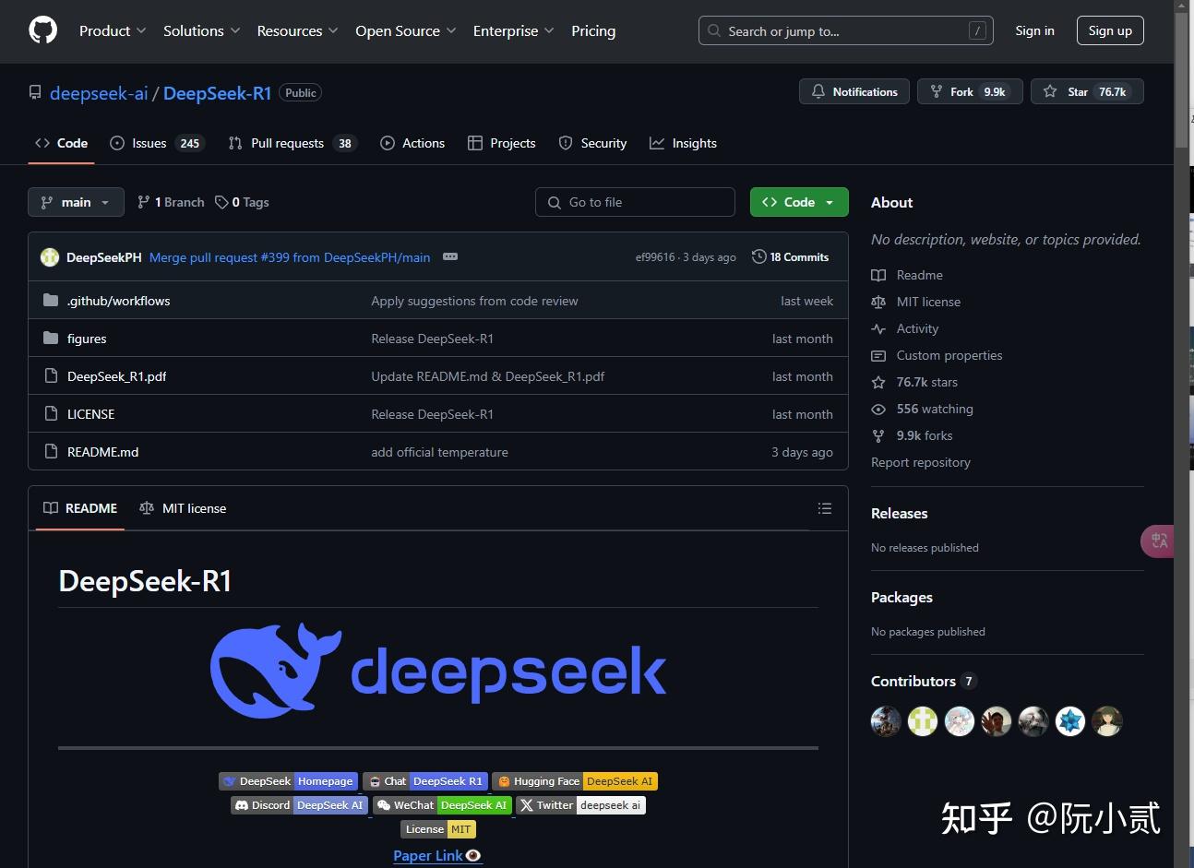Open the README outline list icon
Image resolution: width=1194 pixels, height=868 pixels.
tap(824, 508)
